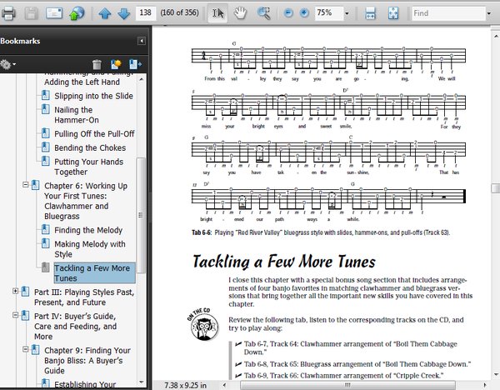Screen dimensions: 500x390
Task: Click the Tab 6-7, Track 64 list item
Action: [351, 347]
